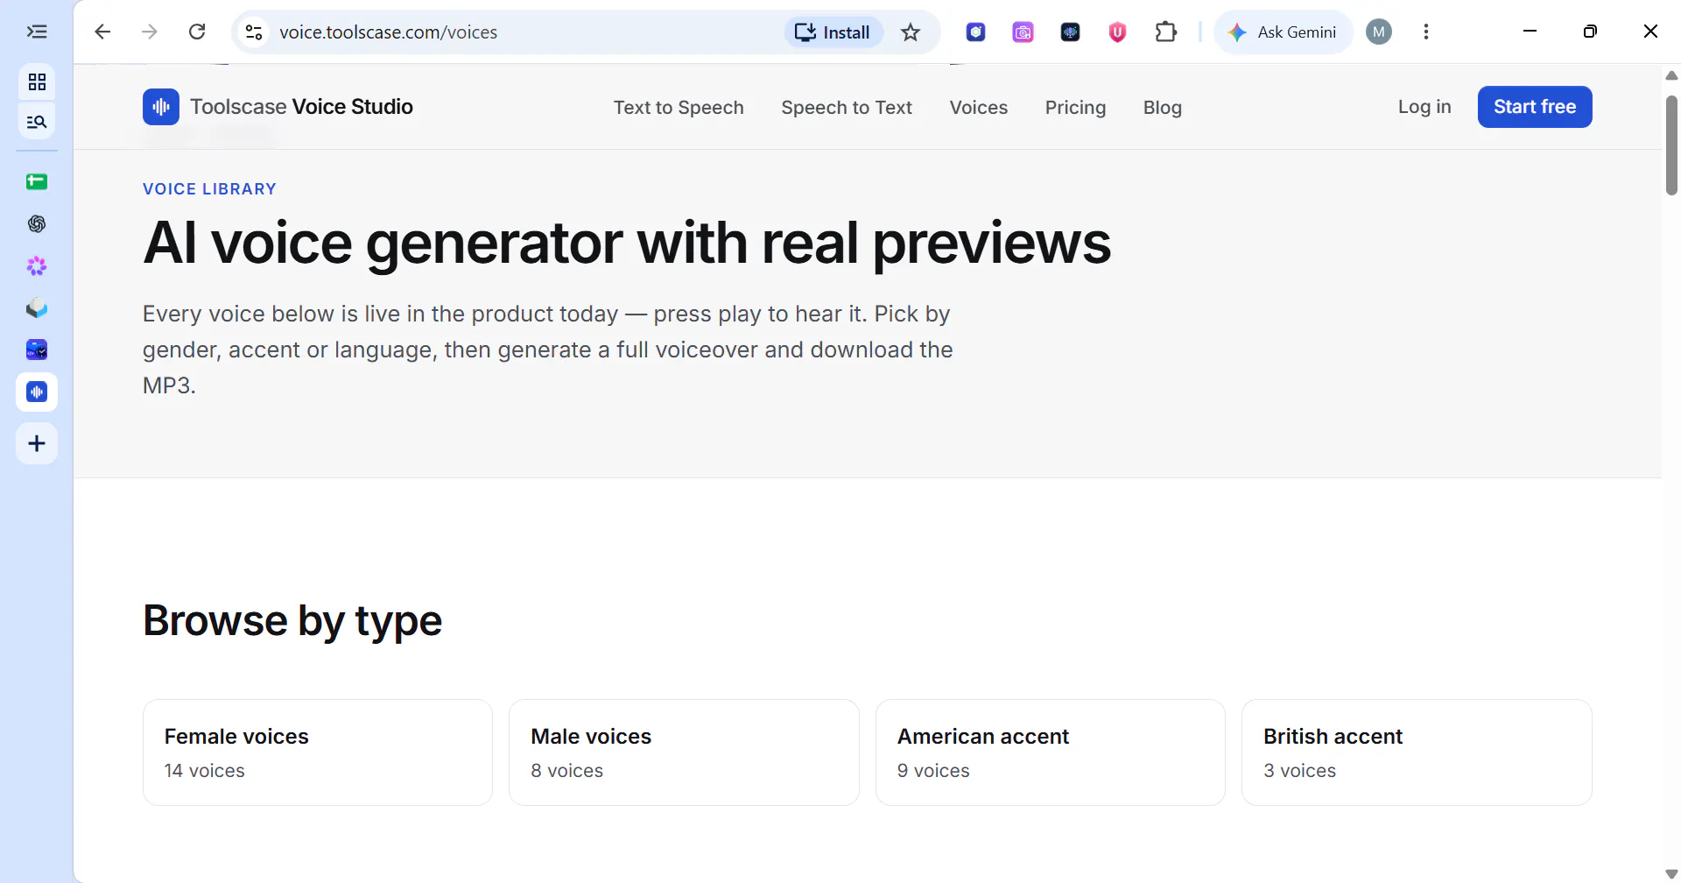Screen dimensions: 1681x883
Task: Open the pink camera extension icon
Action: 1023,32
